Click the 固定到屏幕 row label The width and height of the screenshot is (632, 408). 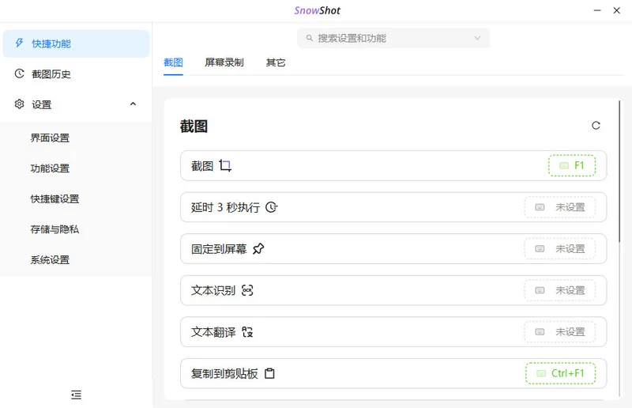pyautogui.click(x=219, y=249)
